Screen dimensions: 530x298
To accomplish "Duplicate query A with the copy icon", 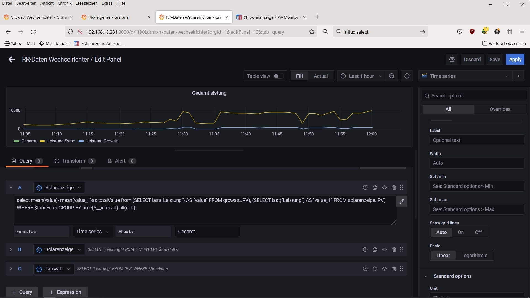I will tap(375, 187).
